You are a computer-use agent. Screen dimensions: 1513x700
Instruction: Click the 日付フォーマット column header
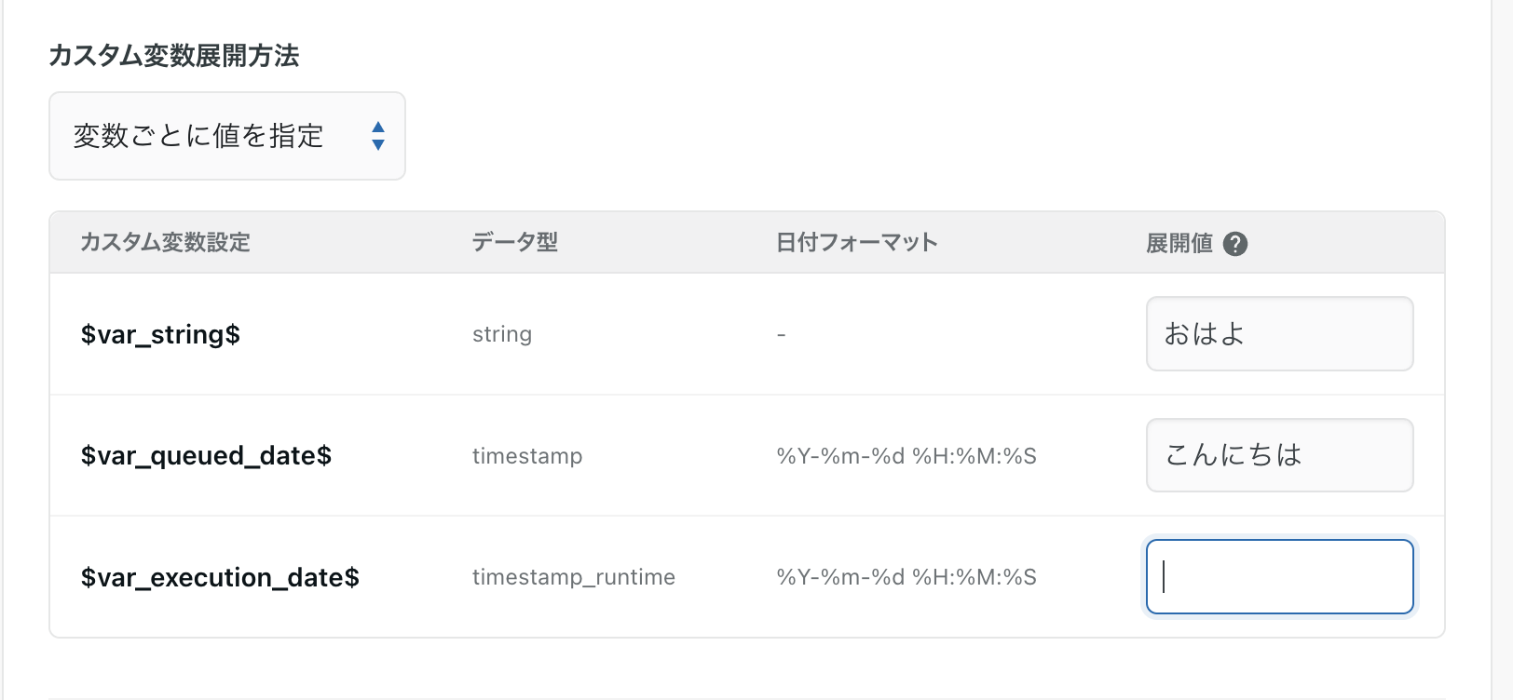pos(856,242)
